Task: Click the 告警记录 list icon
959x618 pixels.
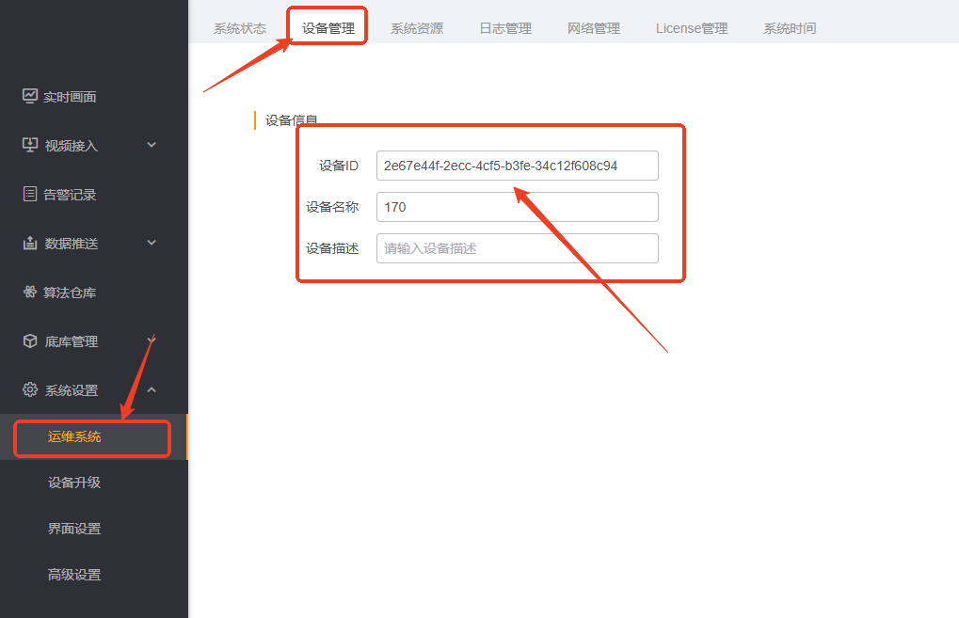Action: pos(30,194)
